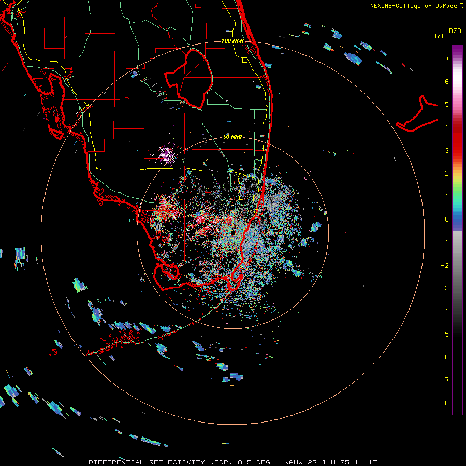Click the [dB] unit label

coord(442,36)
